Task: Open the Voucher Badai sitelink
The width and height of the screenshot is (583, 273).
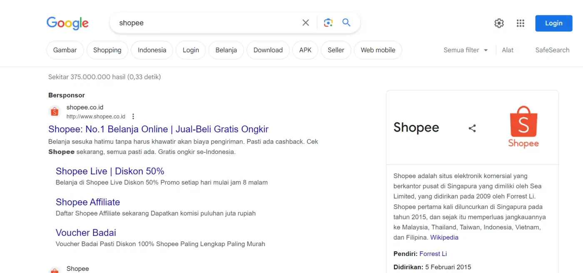Action: pos(86,233)
